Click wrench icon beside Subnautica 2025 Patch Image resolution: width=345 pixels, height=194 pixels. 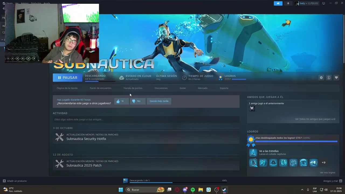[59, 164]
